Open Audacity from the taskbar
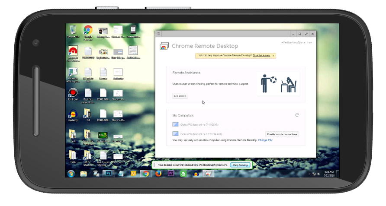Screen dimensions: 386x206 point(196,174)
